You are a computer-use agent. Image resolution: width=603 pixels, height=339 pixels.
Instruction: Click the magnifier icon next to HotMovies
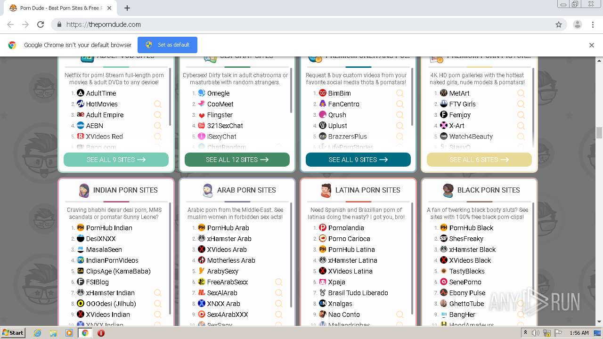(158, 104)
